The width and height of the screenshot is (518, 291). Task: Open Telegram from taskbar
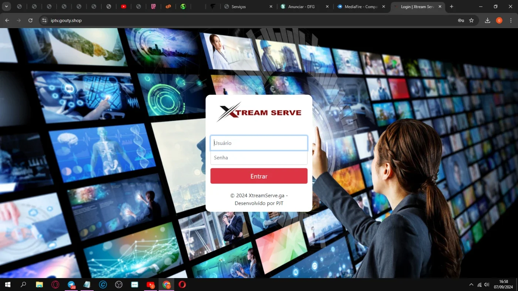[x=71, y=285]
